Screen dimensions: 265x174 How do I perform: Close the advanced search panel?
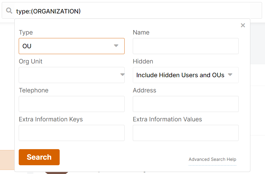click(243, 25)
